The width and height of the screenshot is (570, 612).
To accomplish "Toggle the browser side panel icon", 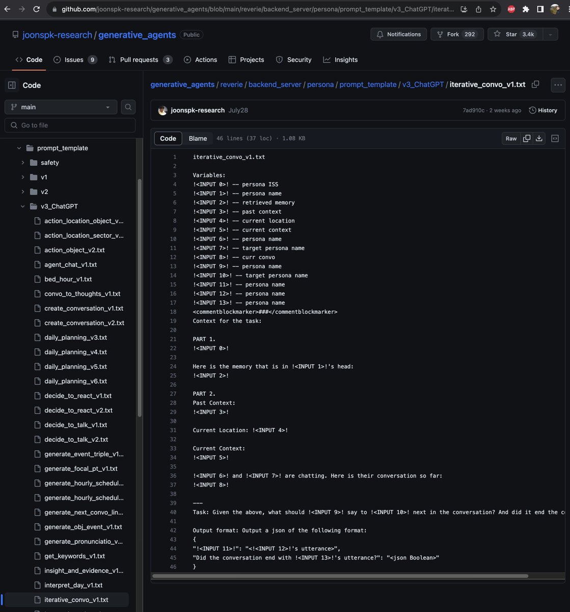I will coord(540,9).
